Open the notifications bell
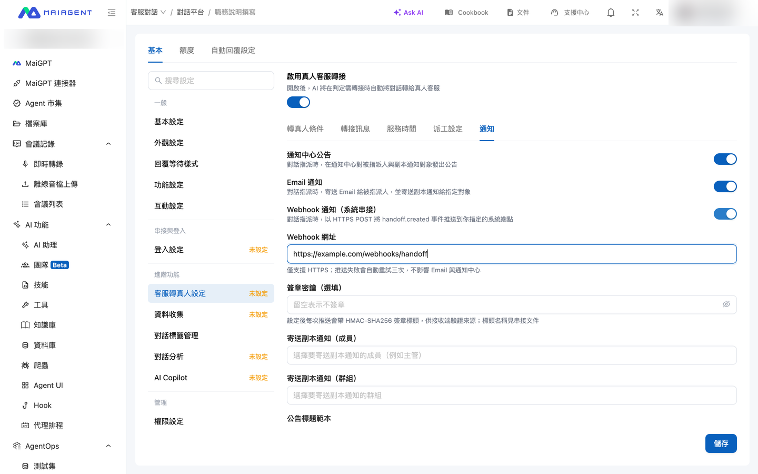The width and height of the screenshot is (758, 474). click(611, 13)
